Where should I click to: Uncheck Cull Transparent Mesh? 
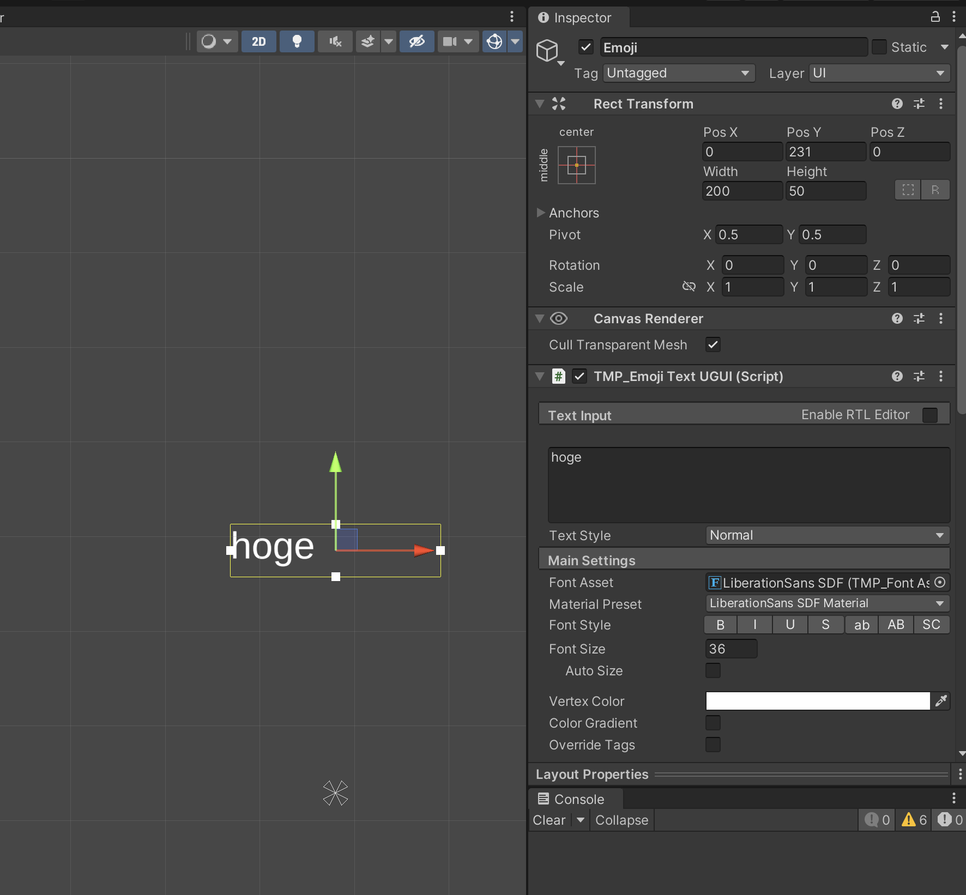click(x=713, y=344)
